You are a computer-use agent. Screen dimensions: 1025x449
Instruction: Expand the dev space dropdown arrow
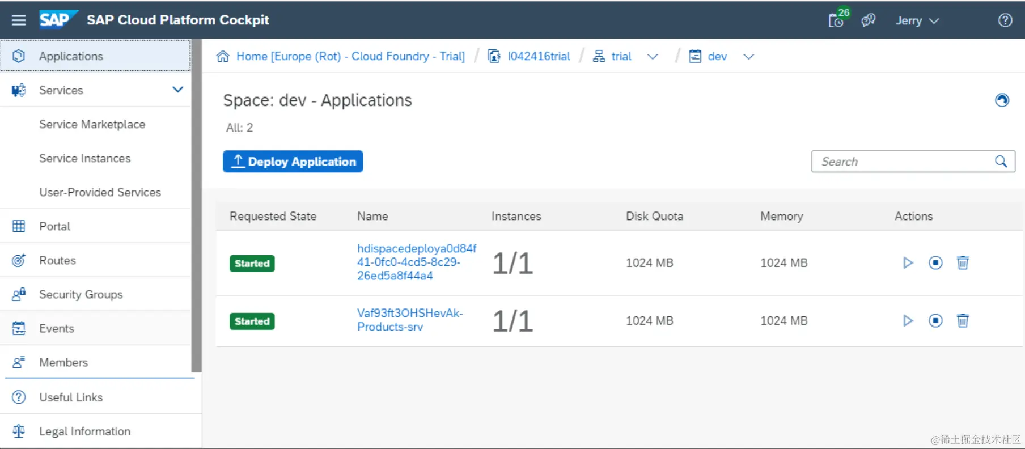point(748,57)
